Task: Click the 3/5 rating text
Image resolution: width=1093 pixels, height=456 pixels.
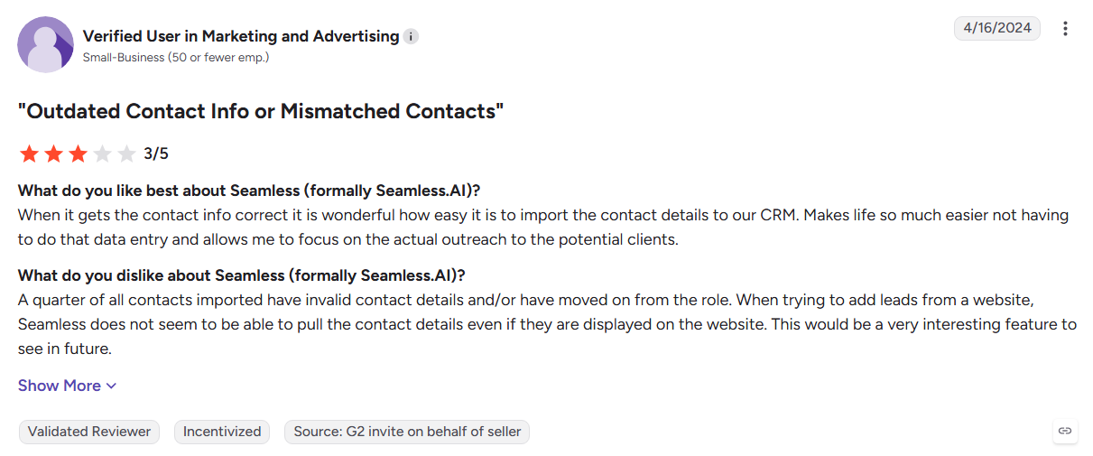Action: pos(156,154)
